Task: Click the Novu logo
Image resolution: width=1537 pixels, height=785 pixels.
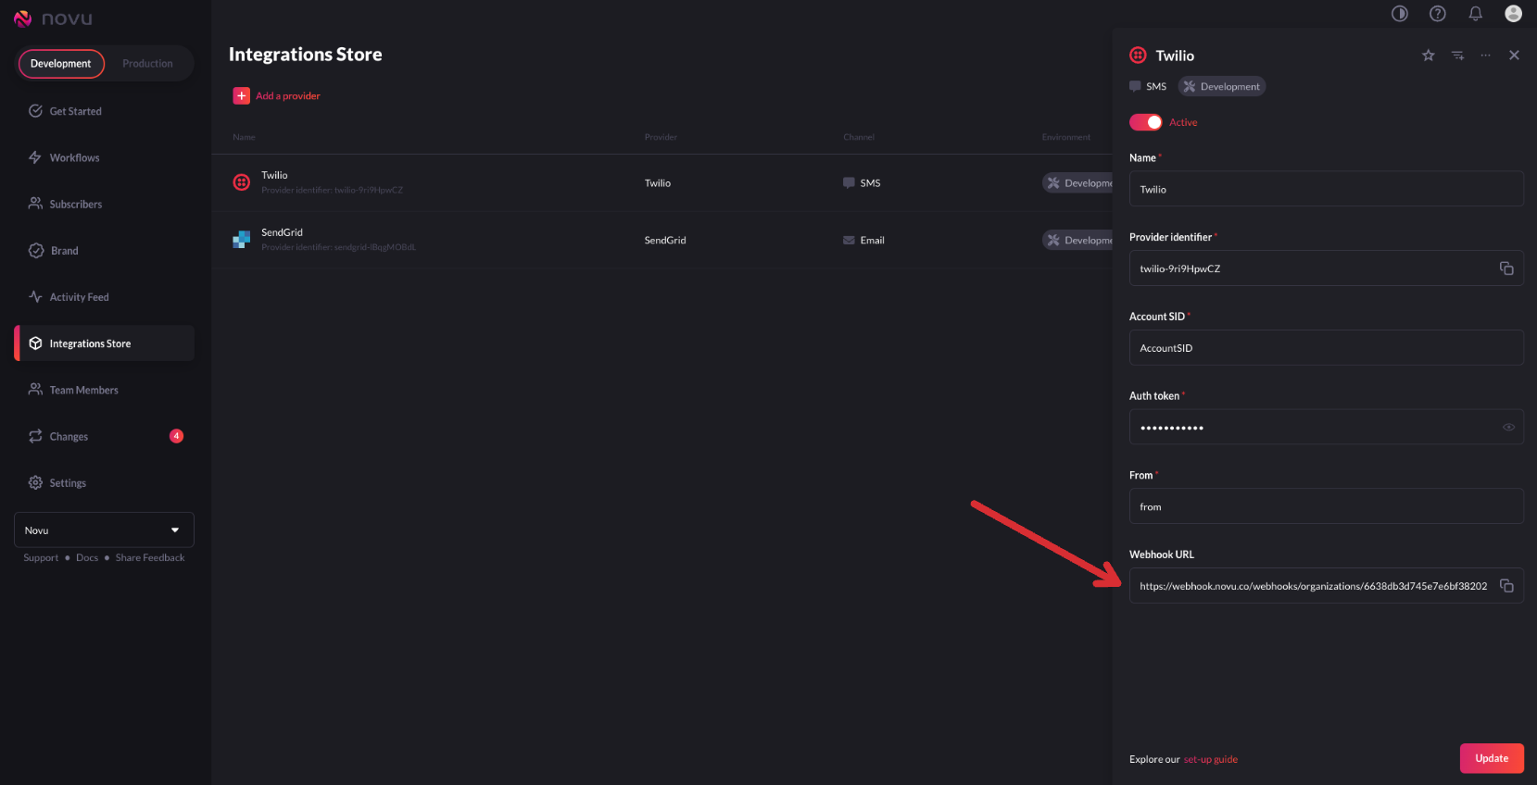Action: pos(53,19)
